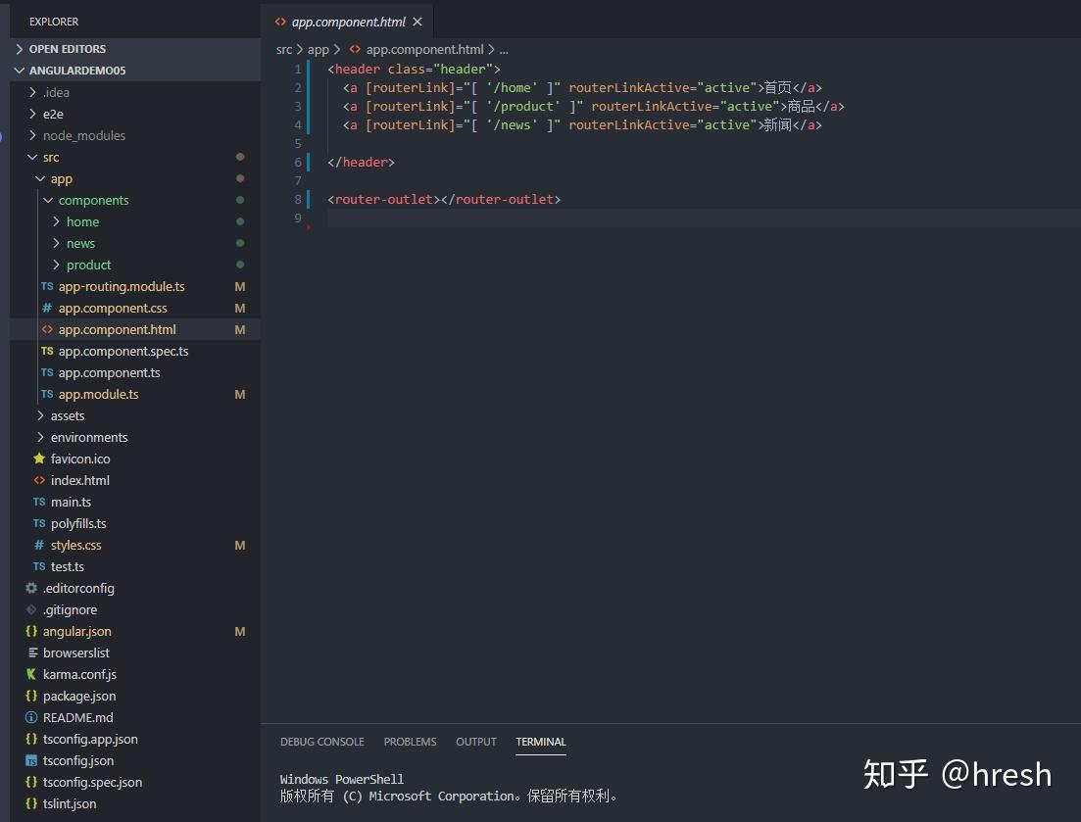Click the HTML icon beside app.component.html in explorer
1081x822 pixels.
click(x=47, y=329)
